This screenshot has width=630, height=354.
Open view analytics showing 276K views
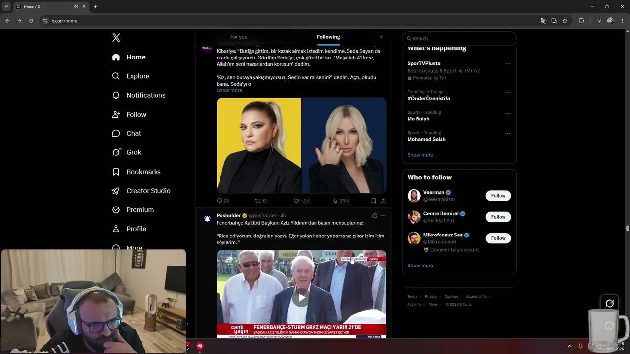point(341,201)
